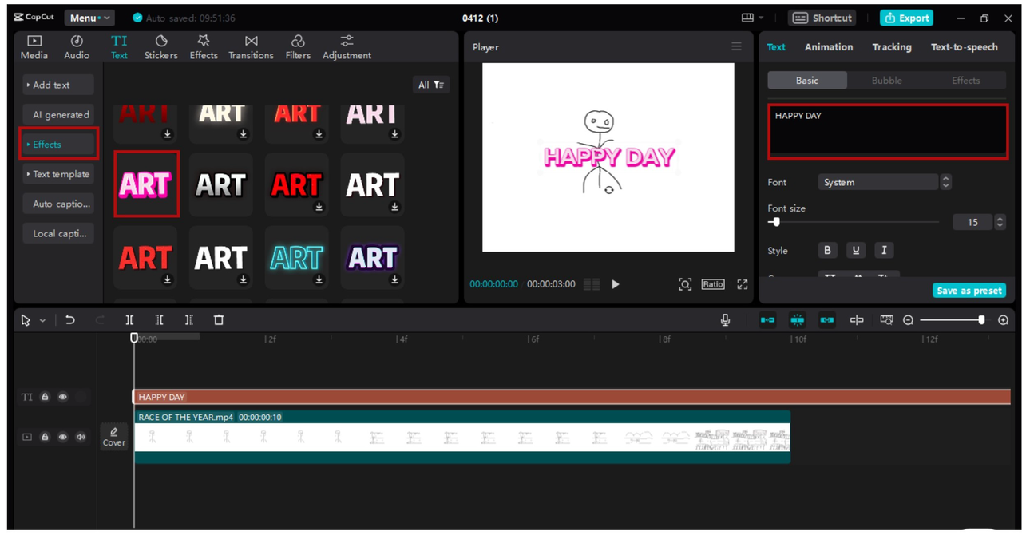The height and width of the screenshot is (535, 1022).
Task: Hide the HAPPY DAY text track
Action: tap(62, 397)
